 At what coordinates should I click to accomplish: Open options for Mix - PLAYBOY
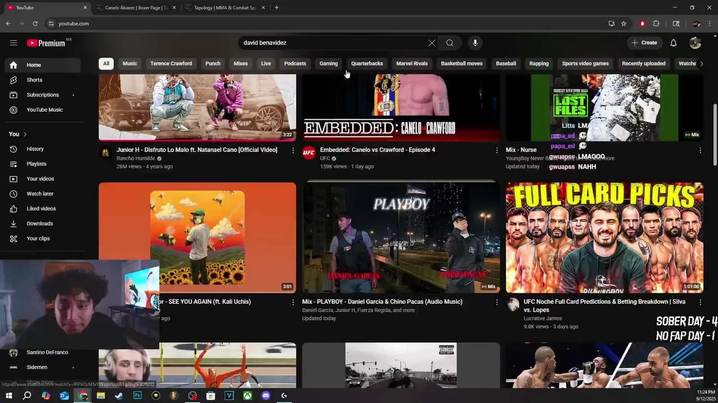496,302
